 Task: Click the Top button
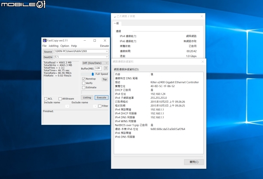105,79
